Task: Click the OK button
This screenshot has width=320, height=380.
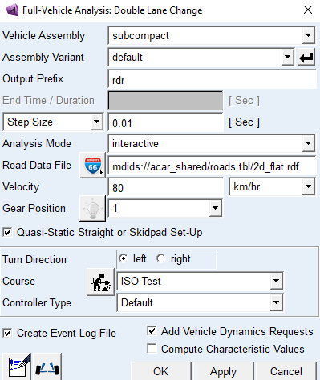Action: click(x=161, y=371)
